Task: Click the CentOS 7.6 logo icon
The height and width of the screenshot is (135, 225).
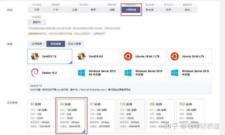Action: pos(35,56)
